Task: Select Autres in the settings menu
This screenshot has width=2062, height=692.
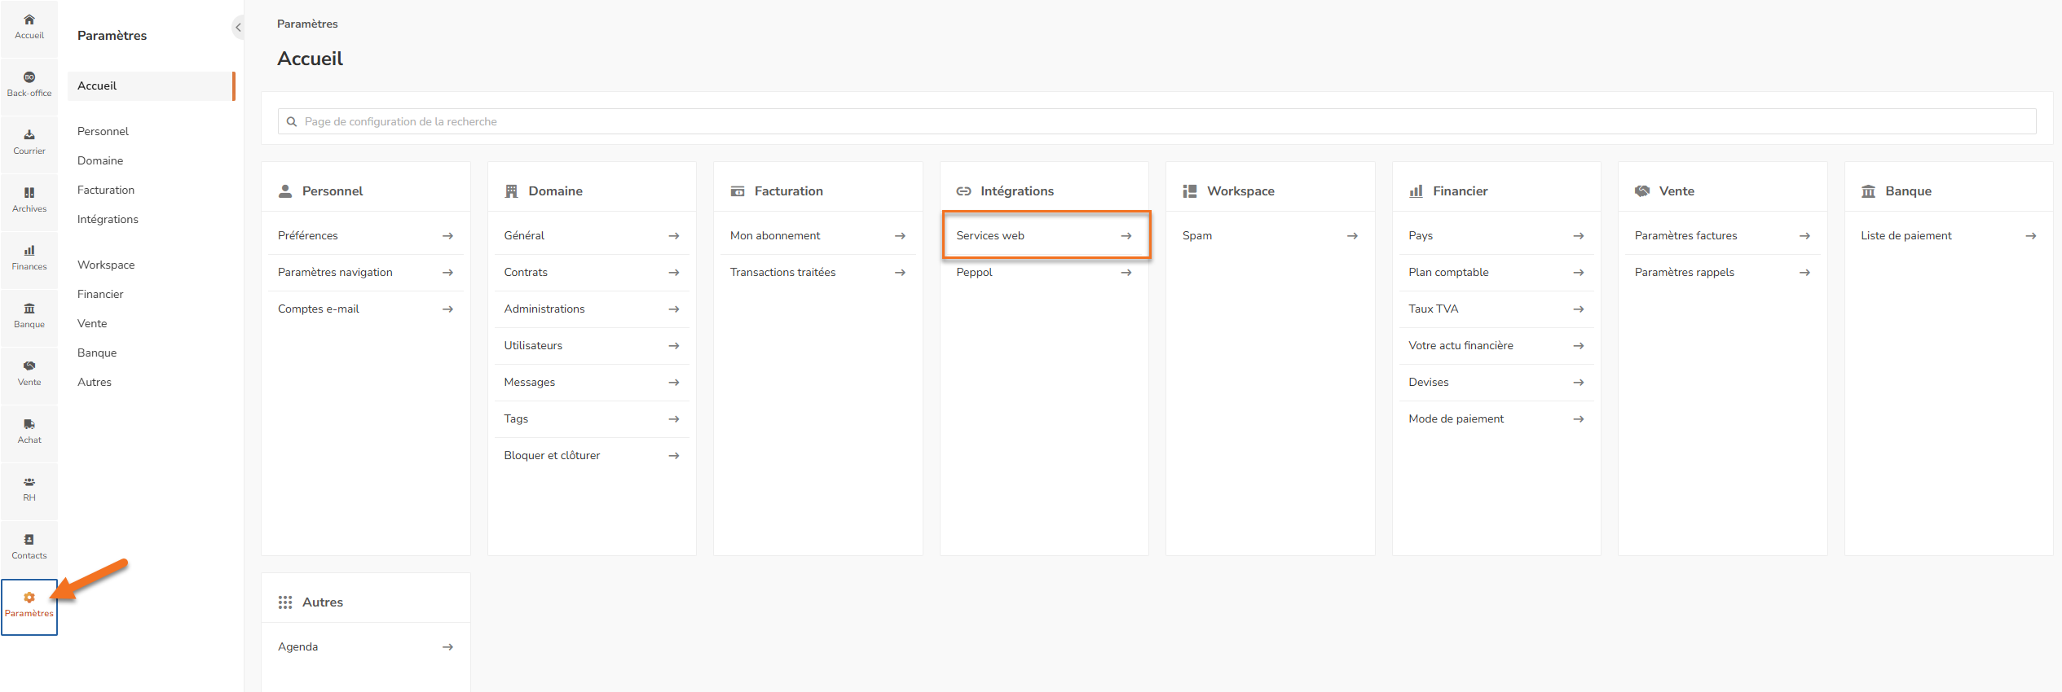Action: pyautogui.click(x=95, y=382)
